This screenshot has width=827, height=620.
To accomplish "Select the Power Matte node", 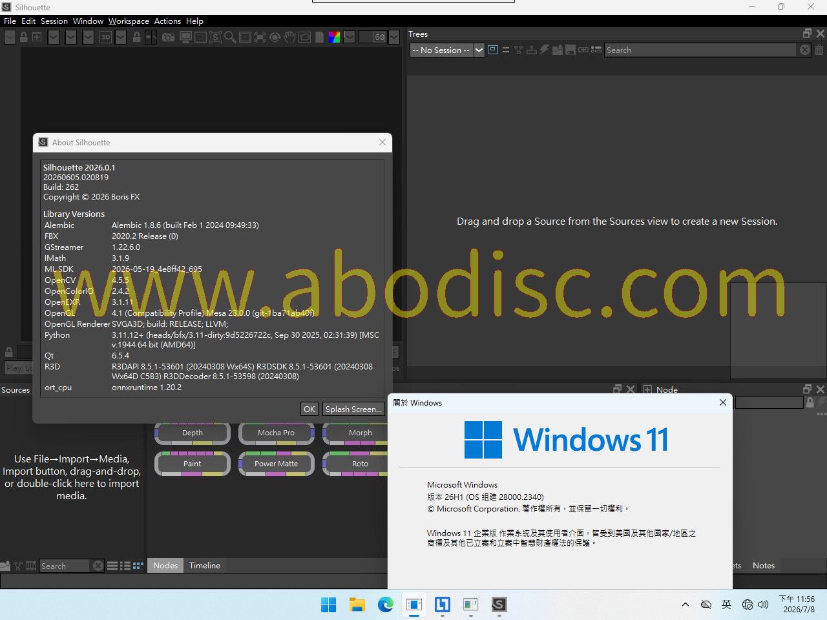I will click(x=276, y=464).
